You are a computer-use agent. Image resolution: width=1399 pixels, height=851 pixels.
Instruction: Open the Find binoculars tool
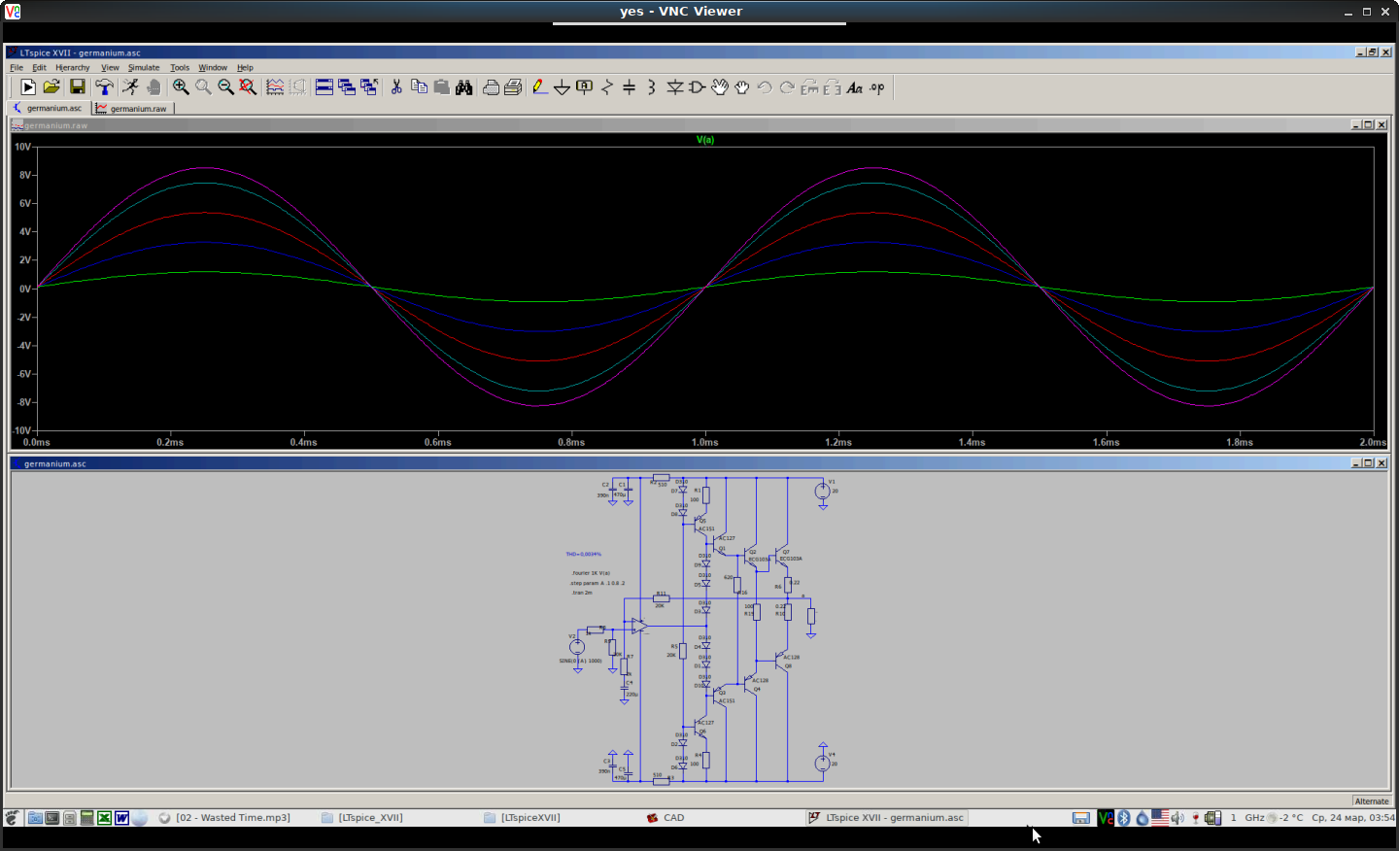(x=464, y=87)
